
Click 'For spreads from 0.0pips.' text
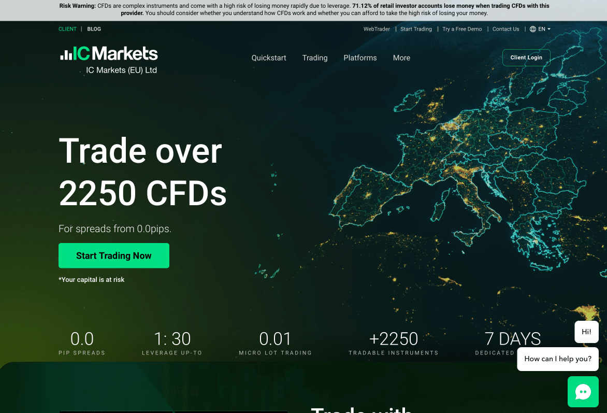click(x=115, y=229)
